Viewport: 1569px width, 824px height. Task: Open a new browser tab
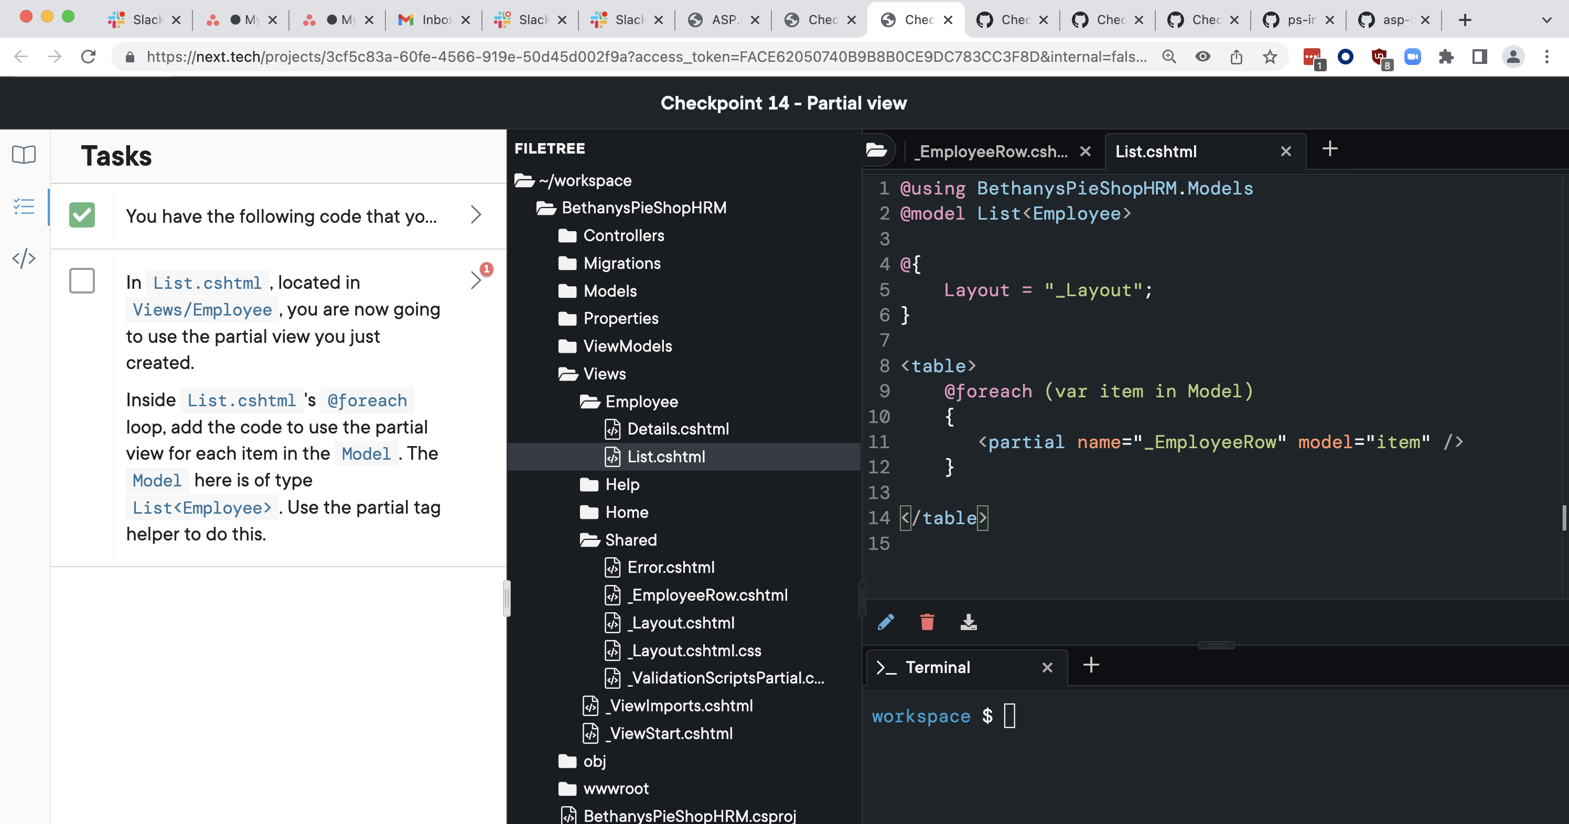(1465, 20)
